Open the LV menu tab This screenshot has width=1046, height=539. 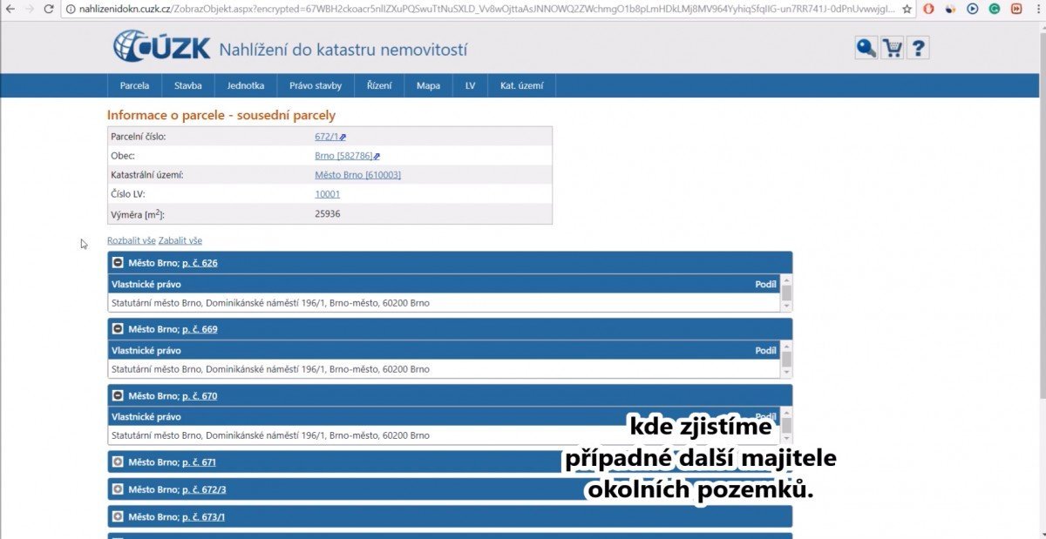[470, 85]
